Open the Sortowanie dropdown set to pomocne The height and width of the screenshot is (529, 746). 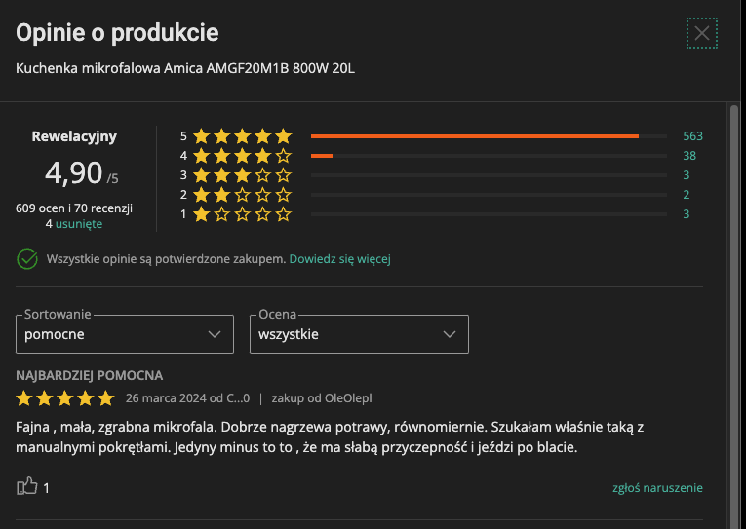[125, 334]
